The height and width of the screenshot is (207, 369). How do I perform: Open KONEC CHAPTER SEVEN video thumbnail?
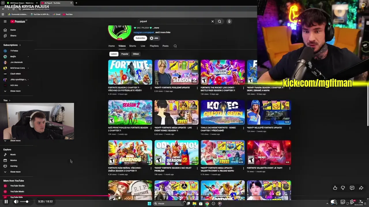pyautogui.click(x=223, y=112)
